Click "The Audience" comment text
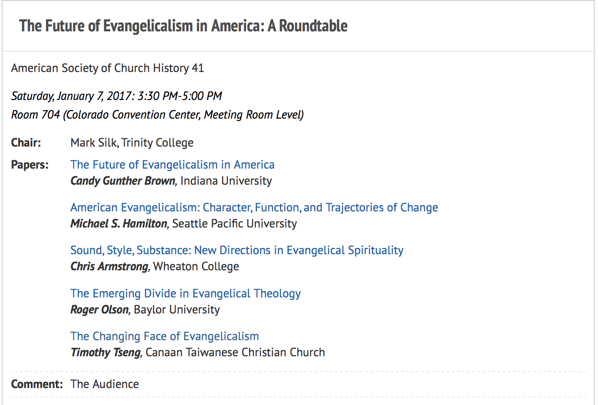The height and width of the screenshot is (405, 598). pyautogui.click(x=105, y=384)
